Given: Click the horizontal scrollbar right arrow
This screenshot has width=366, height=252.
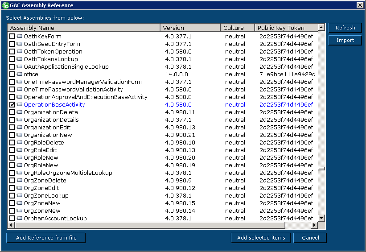Looking at the screenshot, I should tap(314, 225).
